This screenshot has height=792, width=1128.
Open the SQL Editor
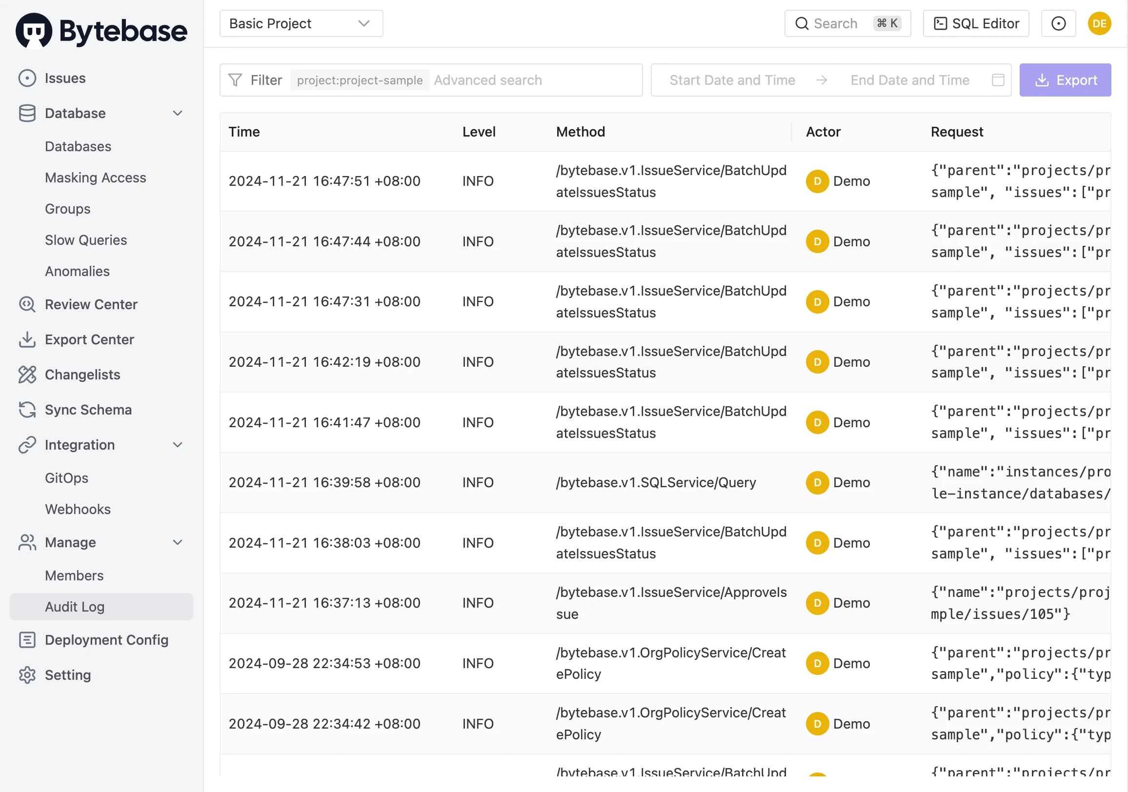click(x=976, y=23)
